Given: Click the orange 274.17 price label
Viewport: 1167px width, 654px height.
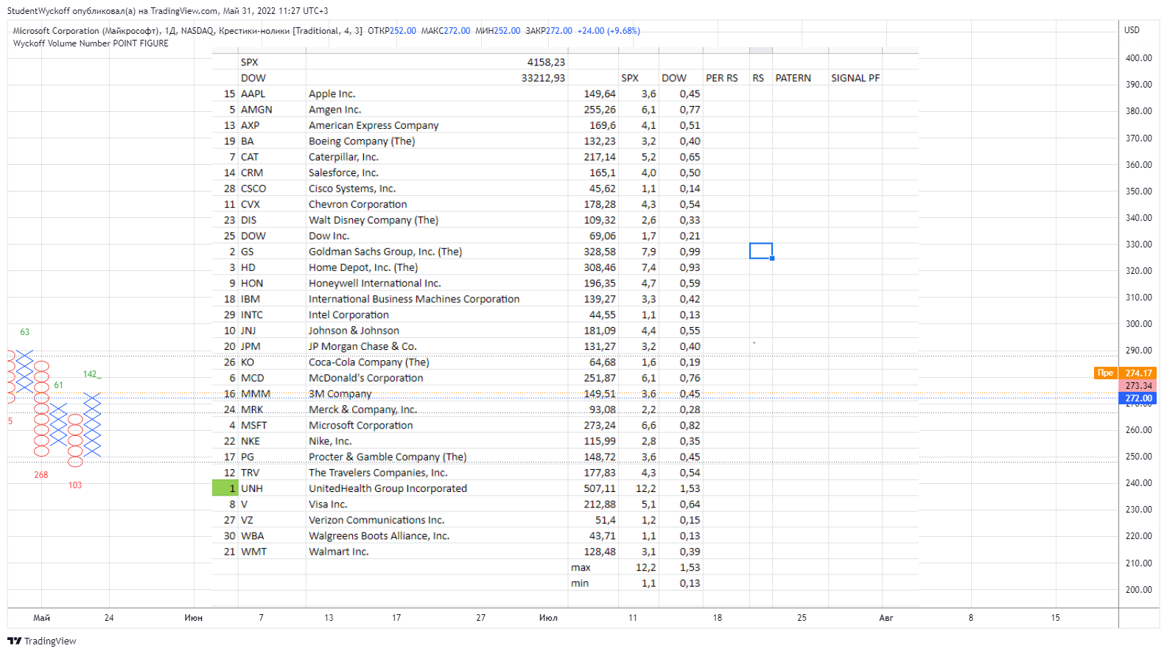Looking at the screenshot, I should 1138,373.
